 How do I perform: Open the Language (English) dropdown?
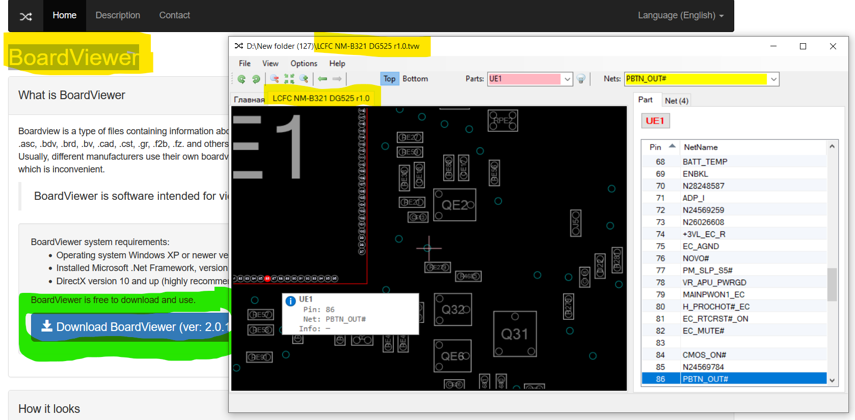tap(681, 15)
